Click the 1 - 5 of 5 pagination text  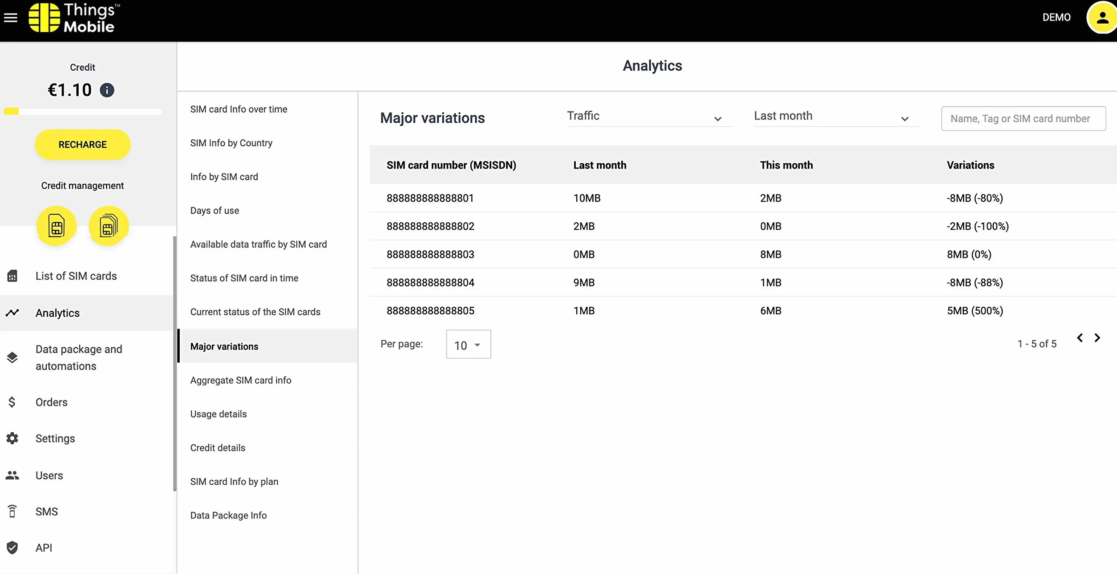pos(1037,344)
